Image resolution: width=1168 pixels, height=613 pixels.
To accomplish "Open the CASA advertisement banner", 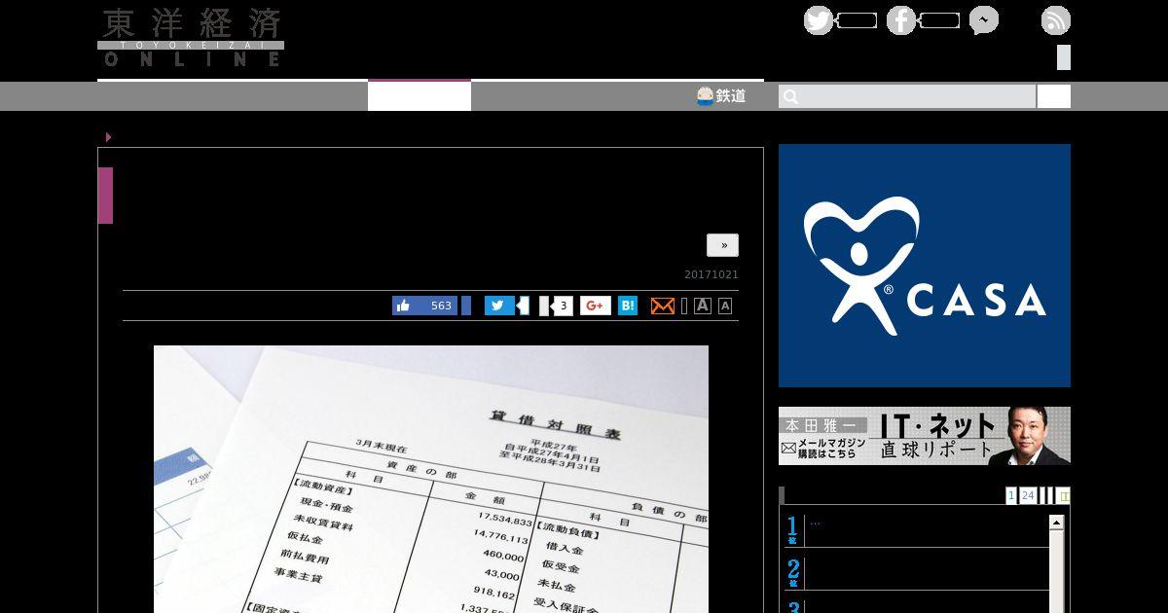I will point(925,266).
